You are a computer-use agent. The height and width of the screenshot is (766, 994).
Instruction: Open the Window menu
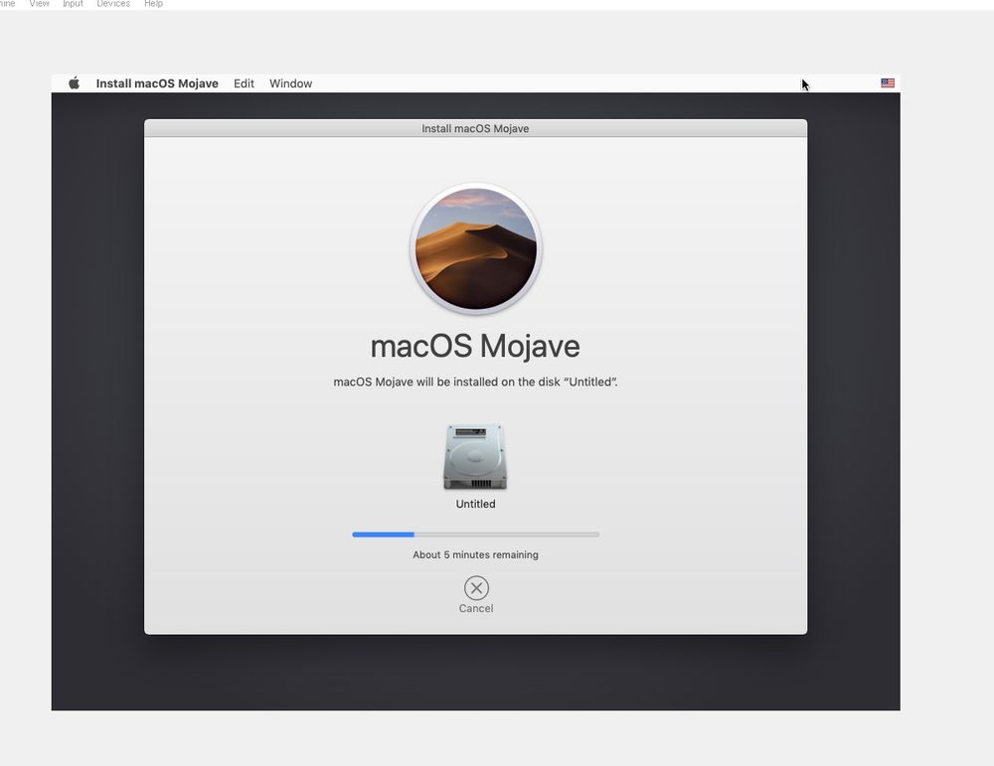click(x=290, y=83)
